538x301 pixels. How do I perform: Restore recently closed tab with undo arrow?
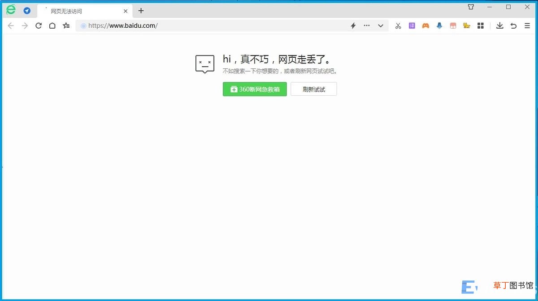tap(514, 25)
